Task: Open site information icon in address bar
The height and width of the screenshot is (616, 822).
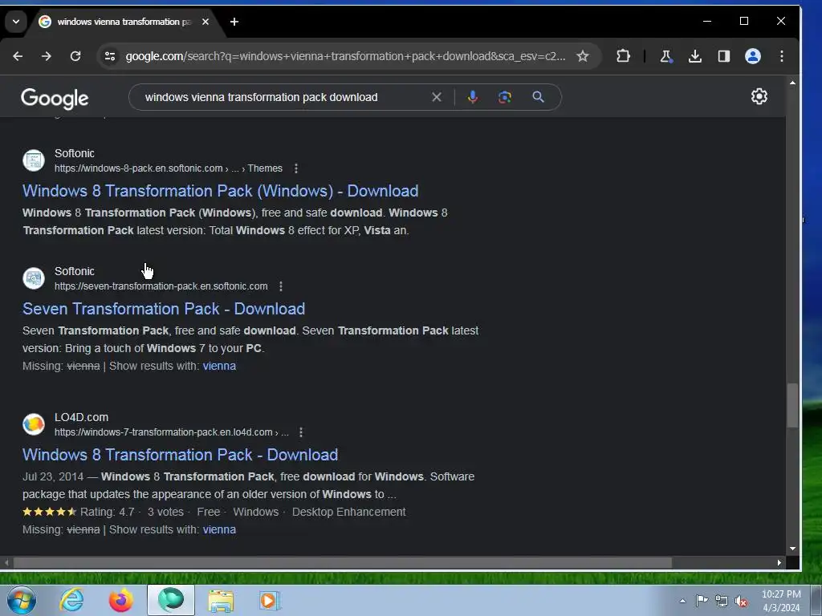Action: pos(109,56)
